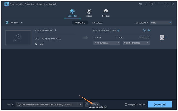Image resolution: width=178 pixels, height=111 pixels.
Task: Open the Convert All to WMV dropdown
Action: point(161,23)
